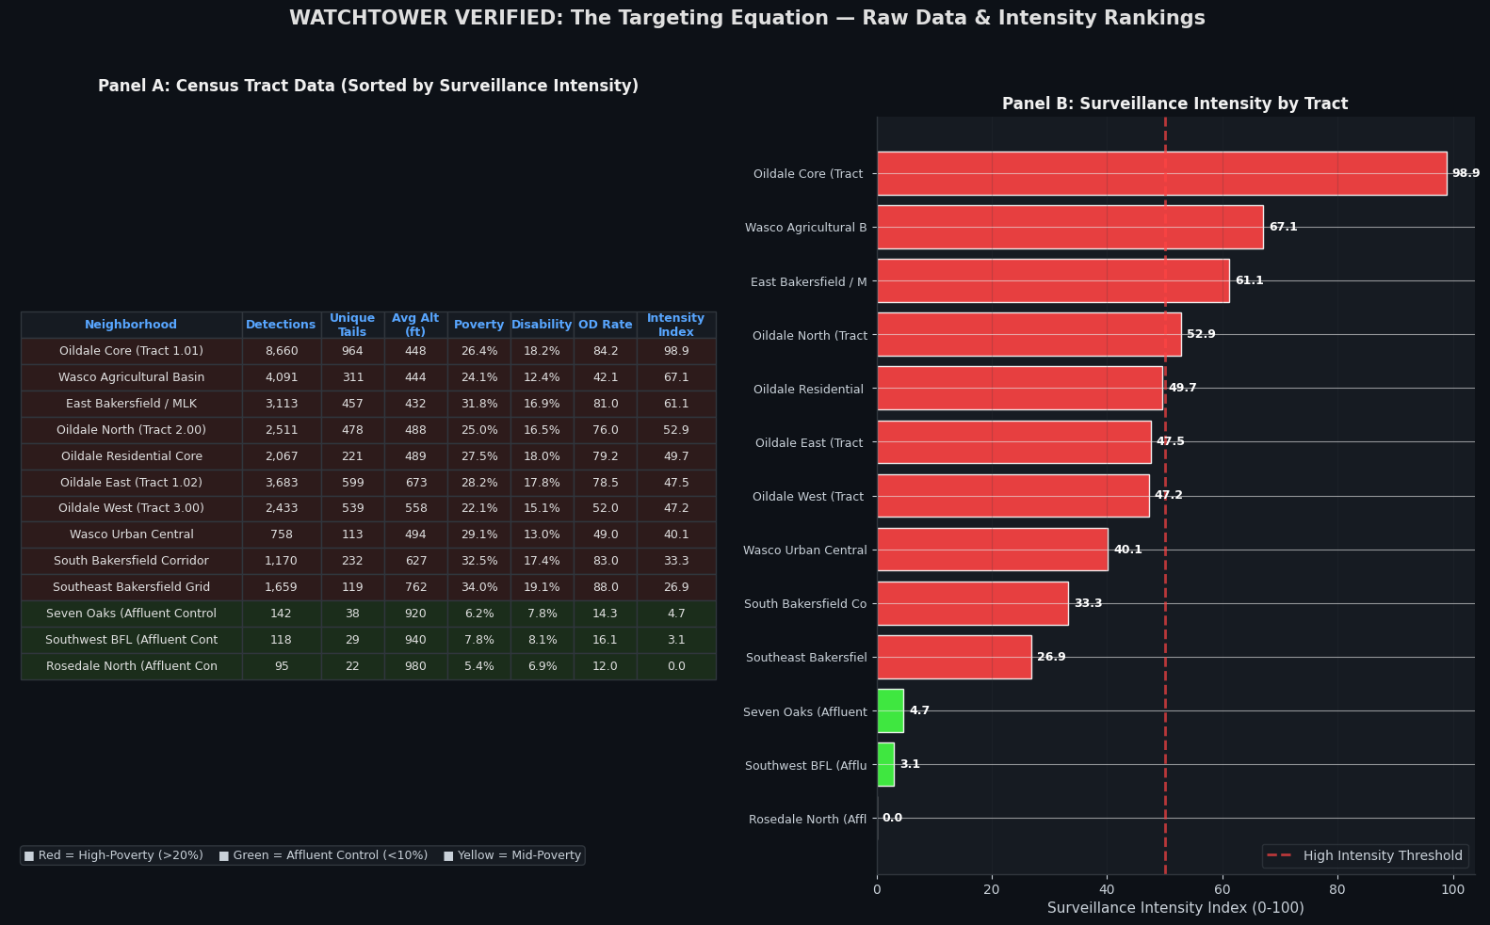Click the Unique Tails column header
The height and width of the screenshot is (925, 1490).
pos(352,325)
